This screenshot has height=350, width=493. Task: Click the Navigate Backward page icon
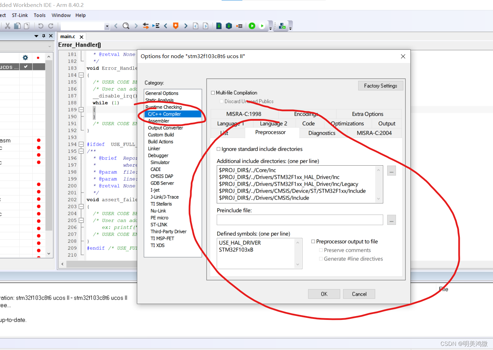pos(195,26)
